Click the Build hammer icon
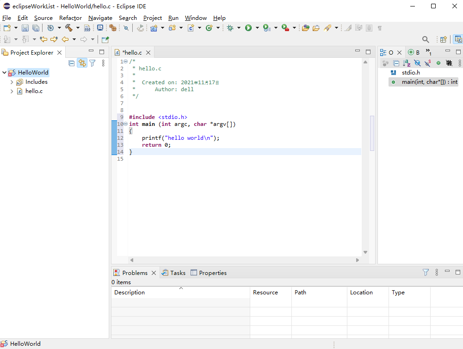This screenshot has width=463, height=349. (68, 28)
